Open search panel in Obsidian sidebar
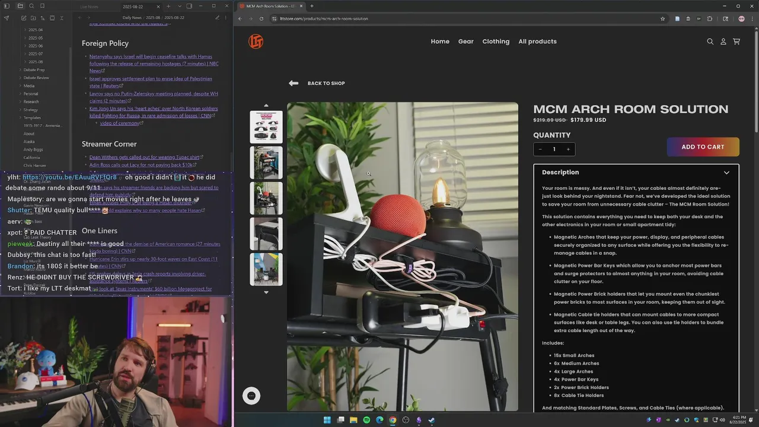Viewport: 759px width, 427px height. tap(31, 6)
